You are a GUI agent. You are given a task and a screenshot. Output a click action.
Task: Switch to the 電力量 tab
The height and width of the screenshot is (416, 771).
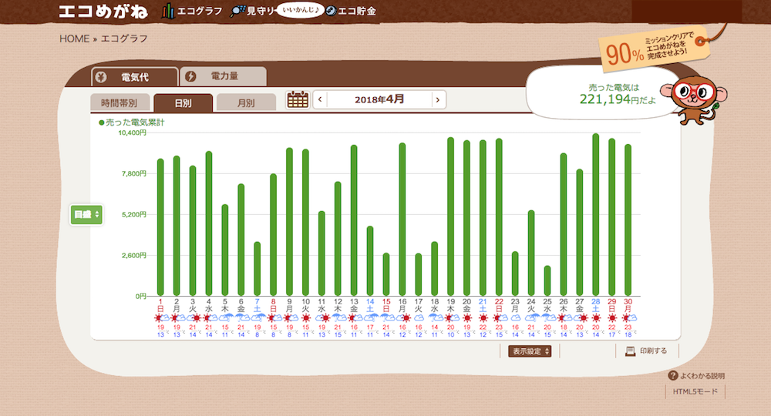point(224,76)
